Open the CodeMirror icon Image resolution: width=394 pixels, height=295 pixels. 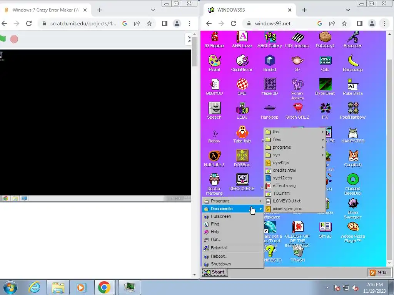tap(242, 63)
